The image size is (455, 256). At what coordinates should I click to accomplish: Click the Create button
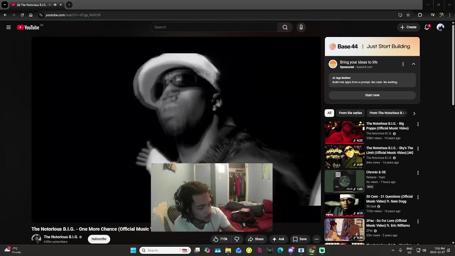(408, 27)
